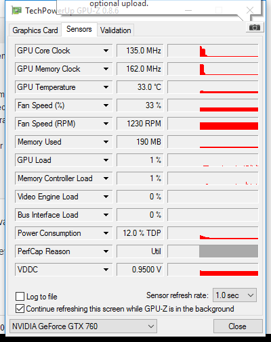Screen dimensions: 271x342
Task: Open the Validation tab
Action: coord(116,30)
